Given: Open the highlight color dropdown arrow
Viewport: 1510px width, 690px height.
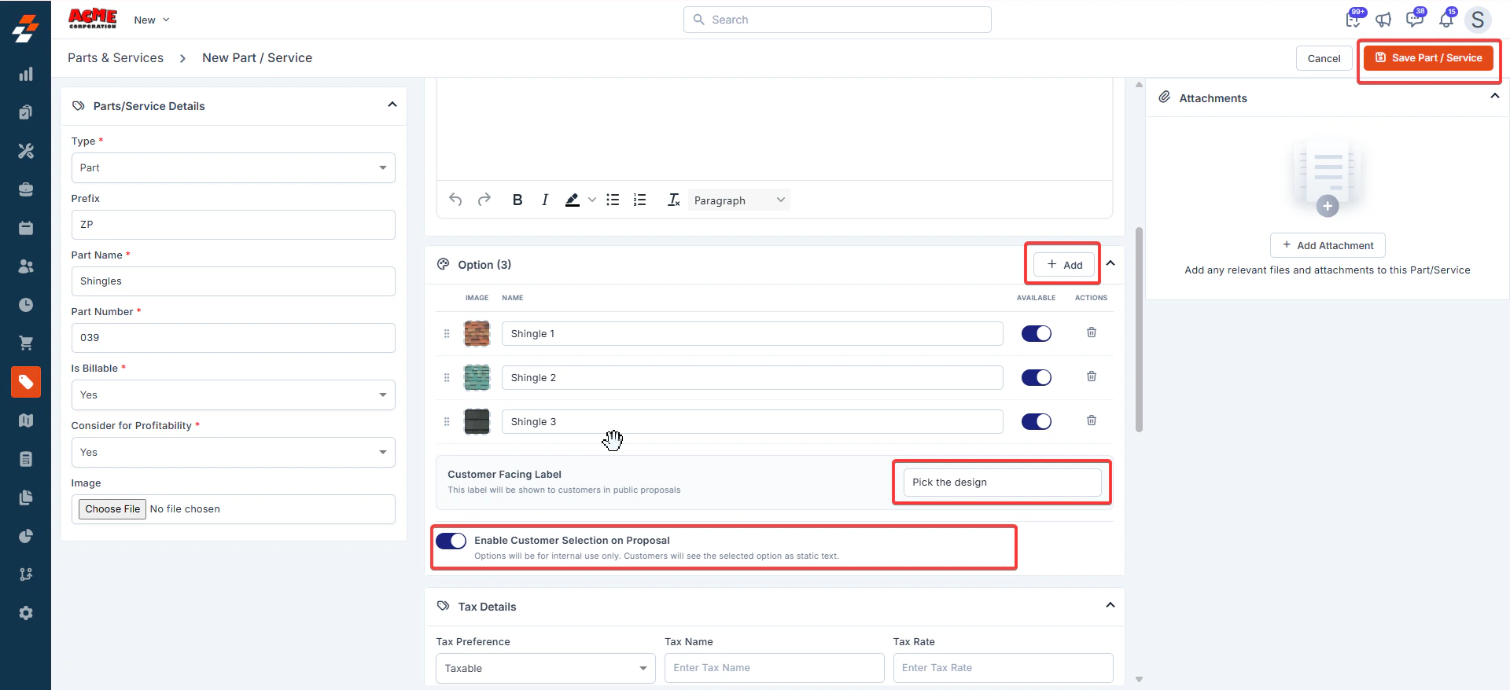Looking at the screenshot, I should click(x=592, y=200).
